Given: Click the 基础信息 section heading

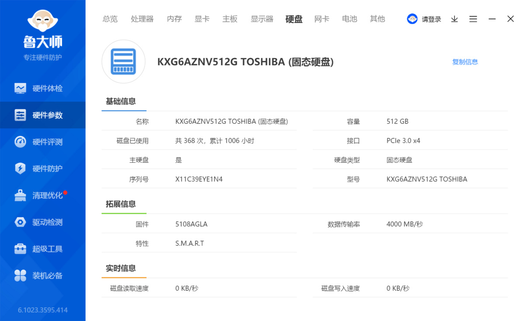Looking at the screenshot, I should [121, 101].
